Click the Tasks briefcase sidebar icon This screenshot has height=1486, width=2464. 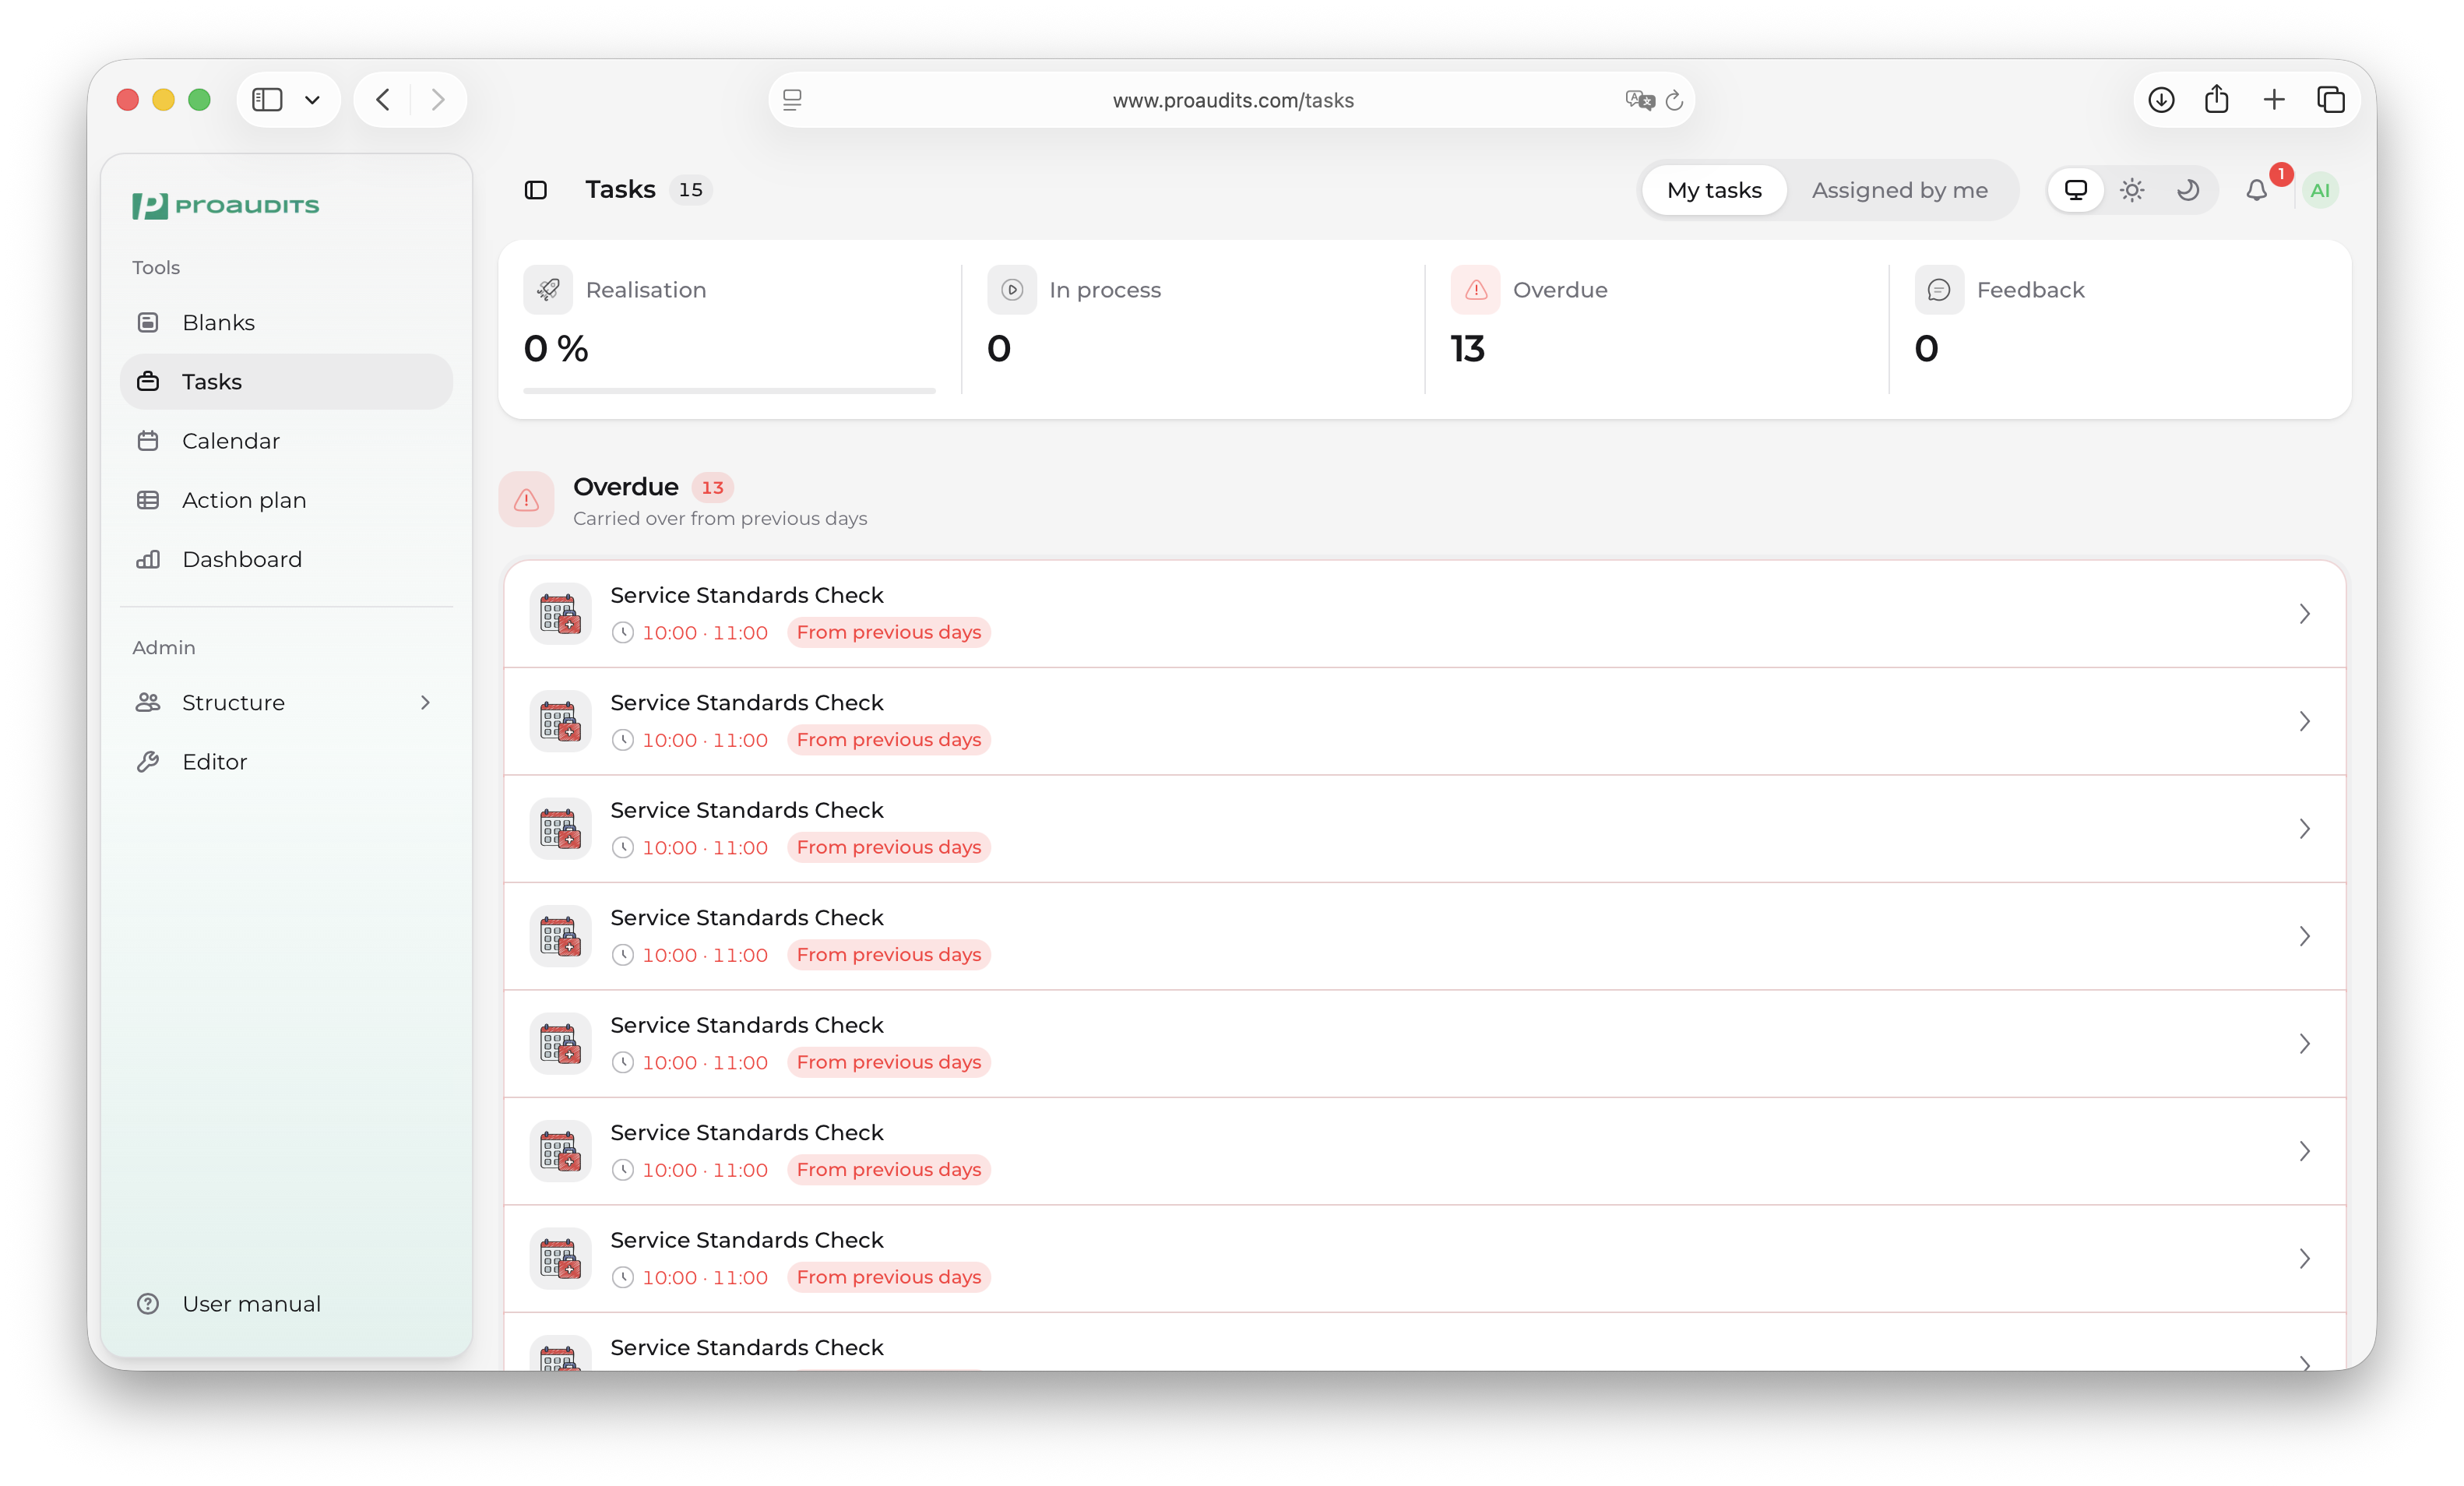(x=148, y=381)
